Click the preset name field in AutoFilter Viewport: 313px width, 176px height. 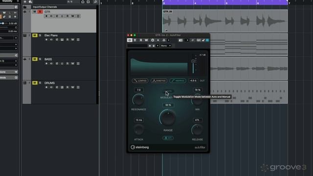coord(137,45)
